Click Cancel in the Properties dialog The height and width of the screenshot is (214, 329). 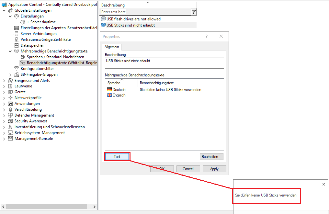pyautogui.click(x=188, y=169)
